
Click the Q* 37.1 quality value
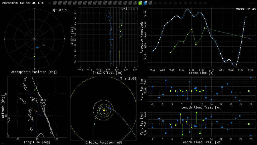point(60,10)
